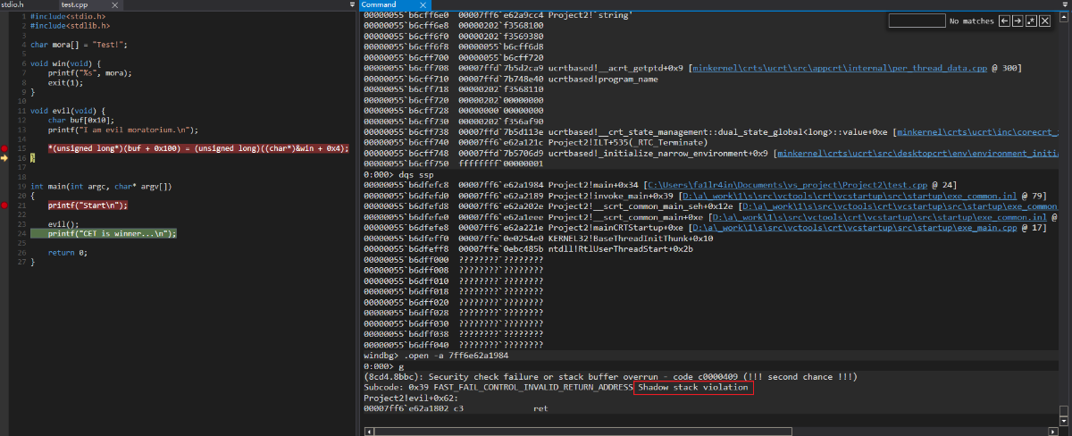Click current instruction arrow at line 16
The image size is (1072, 436).
tap(4, 157)
